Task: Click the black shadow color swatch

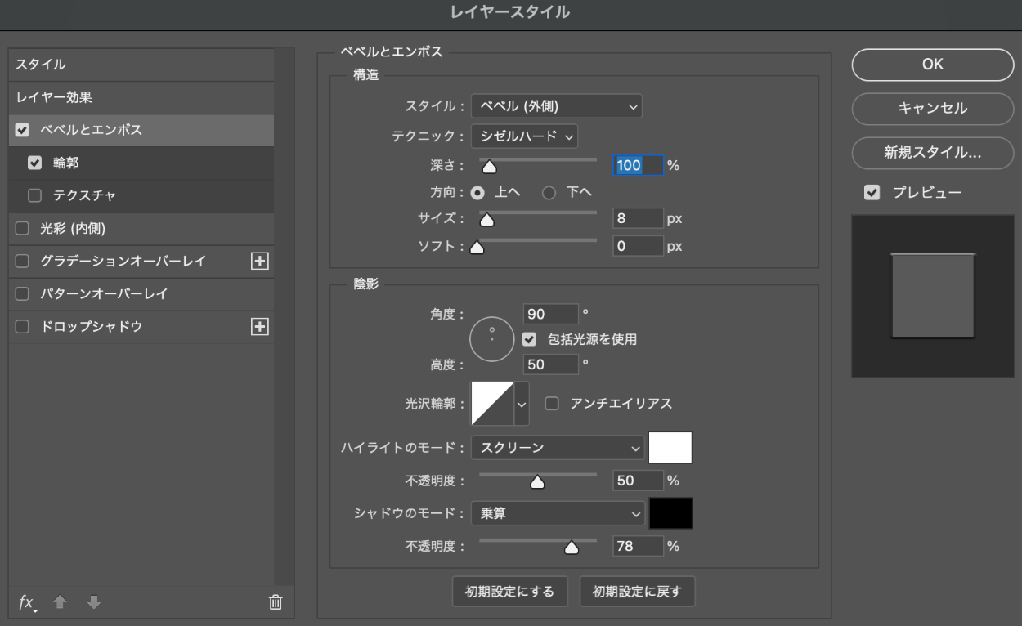Action: coord(670,513)
